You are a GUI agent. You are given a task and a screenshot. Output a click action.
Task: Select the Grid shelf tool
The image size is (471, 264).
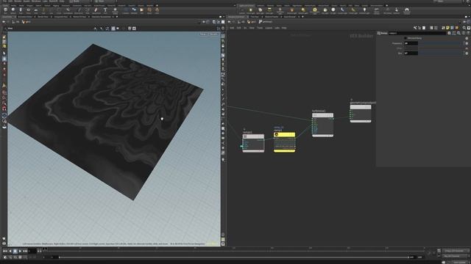36,10
